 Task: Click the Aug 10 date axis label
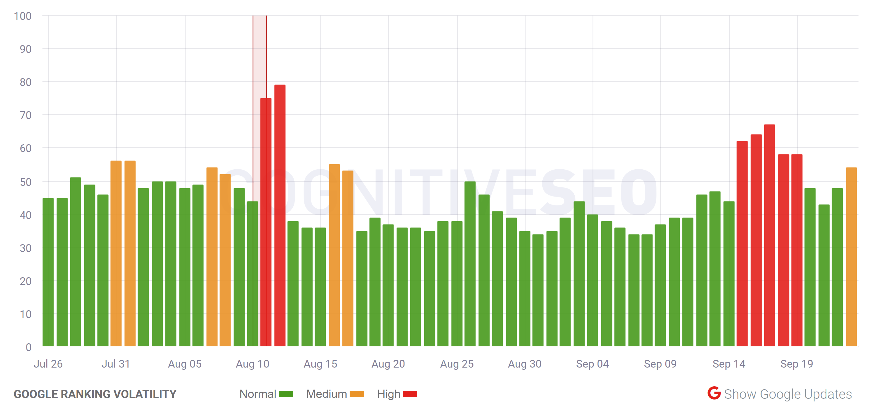pos(253,364)
